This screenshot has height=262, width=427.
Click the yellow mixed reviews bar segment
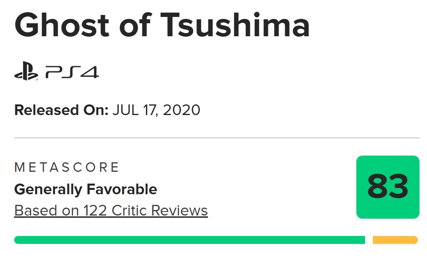[x=395, y=240]
